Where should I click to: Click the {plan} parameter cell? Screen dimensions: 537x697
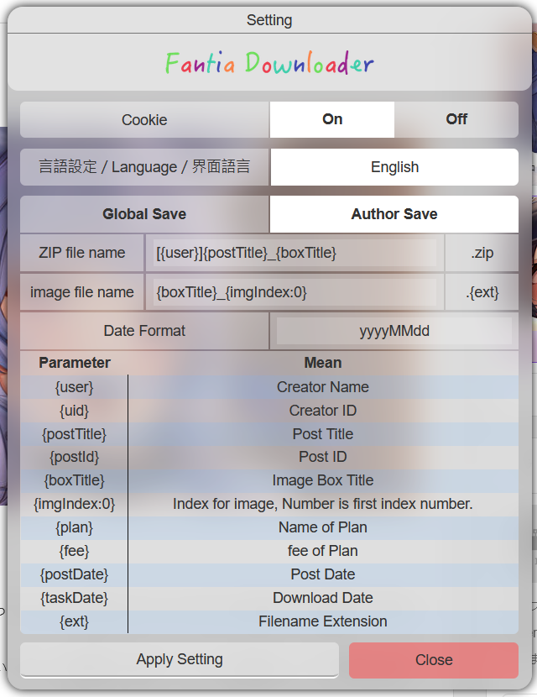pyautogui.click(x=74, y=527)
